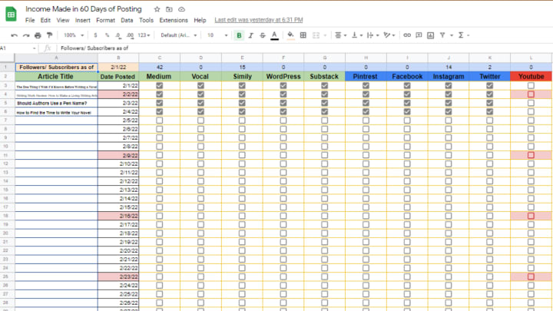Toggle italic formatting
Screen dimensions: 553x311
pos(250,35)
